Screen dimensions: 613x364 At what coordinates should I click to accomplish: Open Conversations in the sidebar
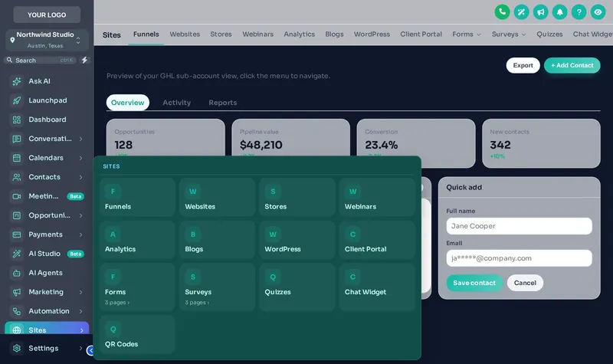pos(47,139)
